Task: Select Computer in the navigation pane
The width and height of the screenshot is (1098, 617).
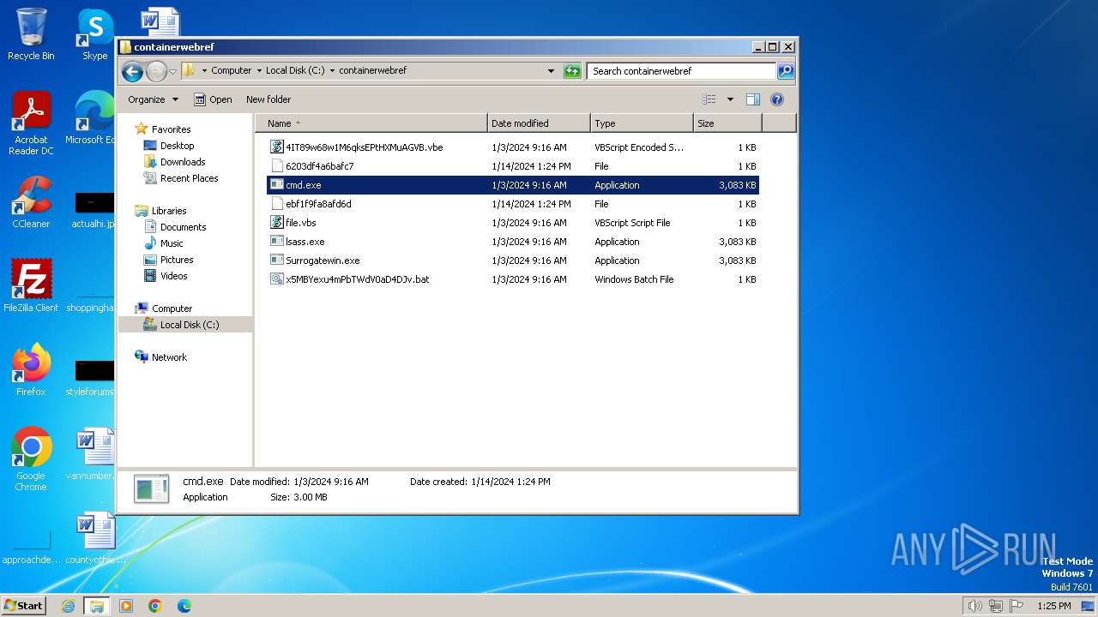Action: pyautogui.click(x=172, y=308)
